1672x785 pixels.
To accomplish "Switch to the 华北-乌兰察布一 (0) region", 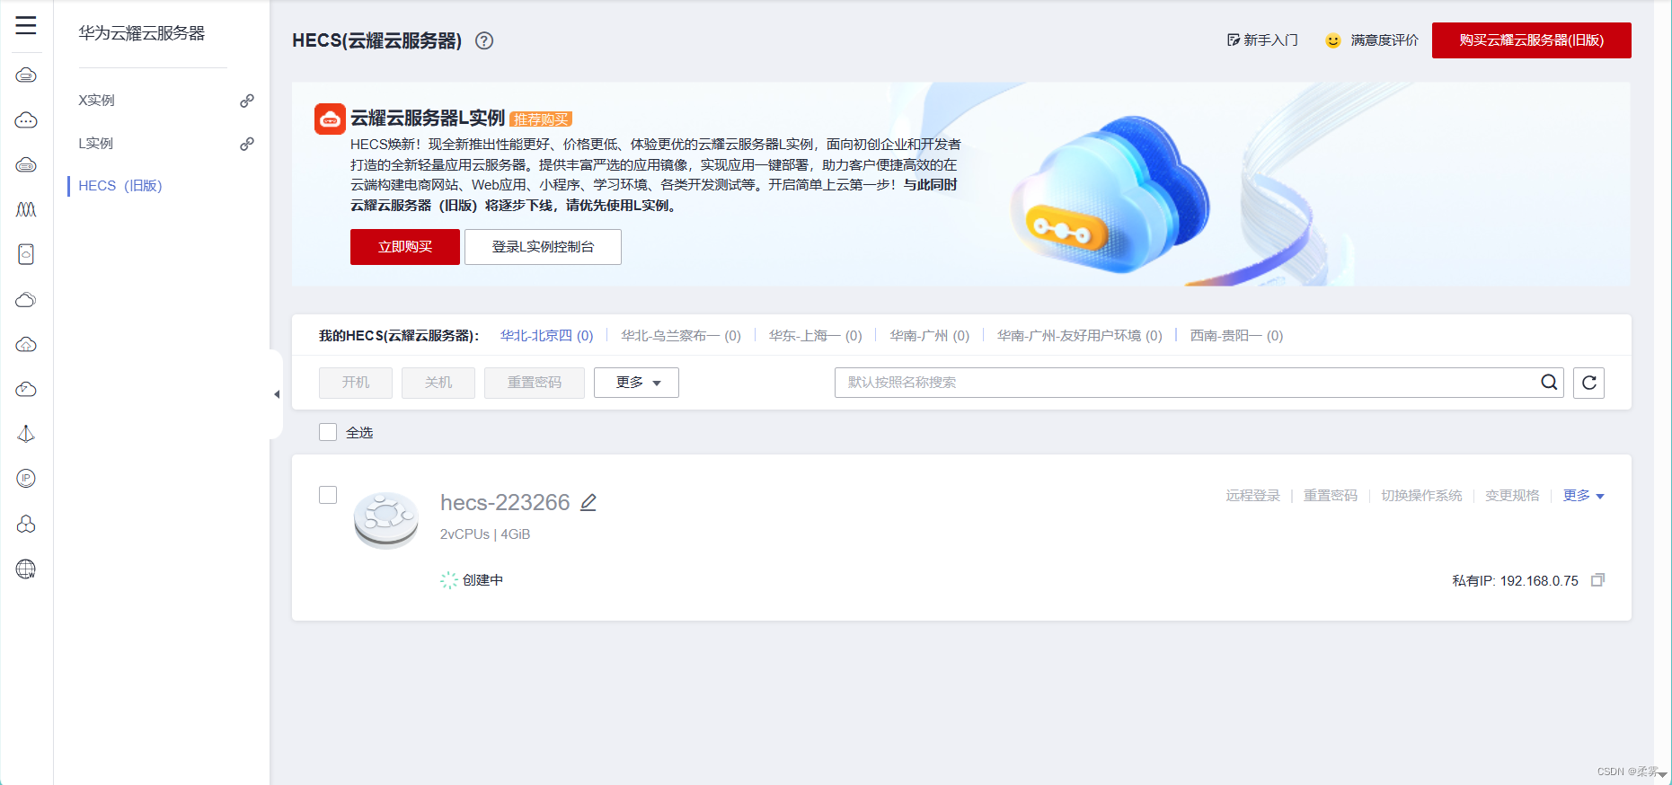I will (681, 336).
